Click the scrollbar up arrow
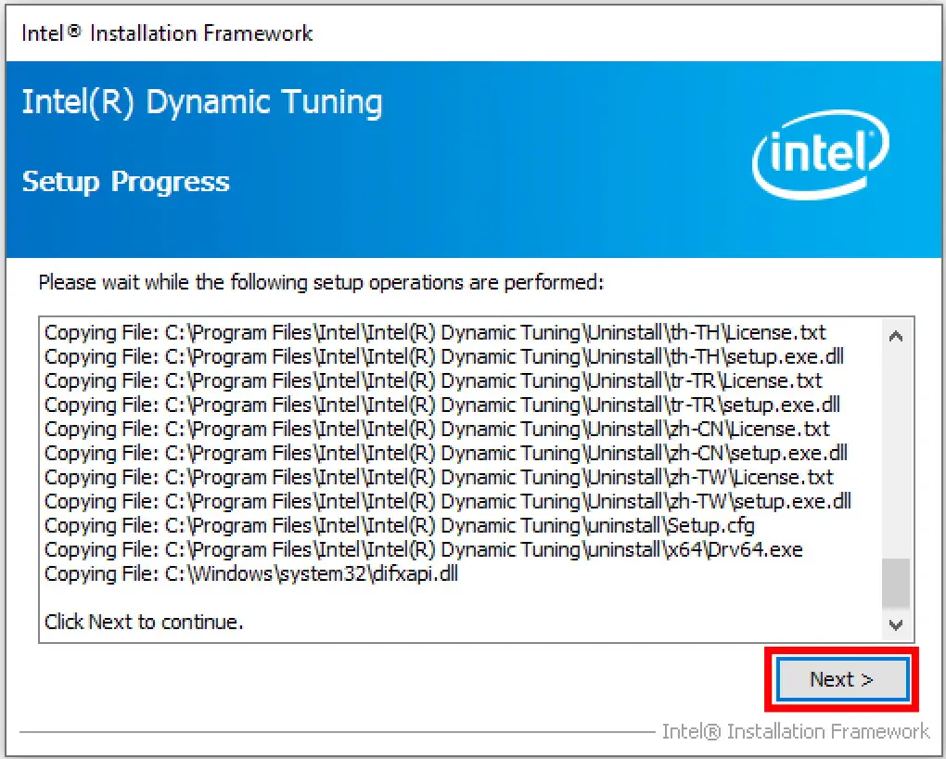Image resolution: width=946 pixels, height=759 pixels. point(896,337)
